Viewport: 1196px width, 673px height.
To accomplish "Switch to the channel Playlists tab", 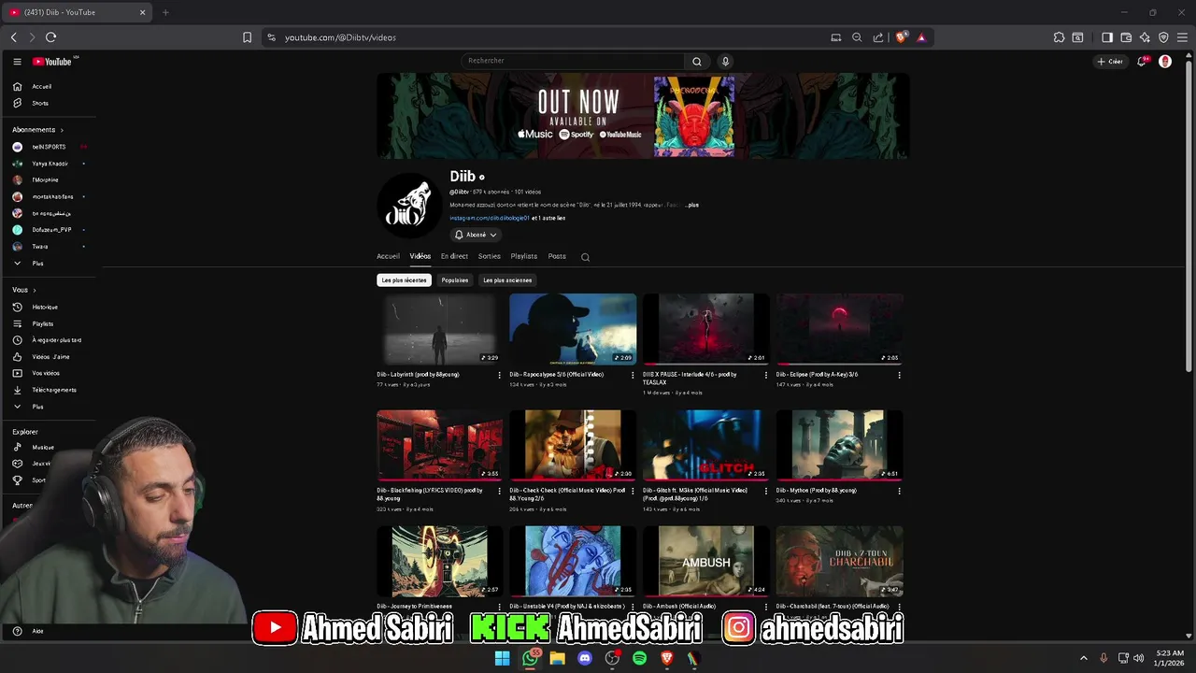I will [524, 256].
